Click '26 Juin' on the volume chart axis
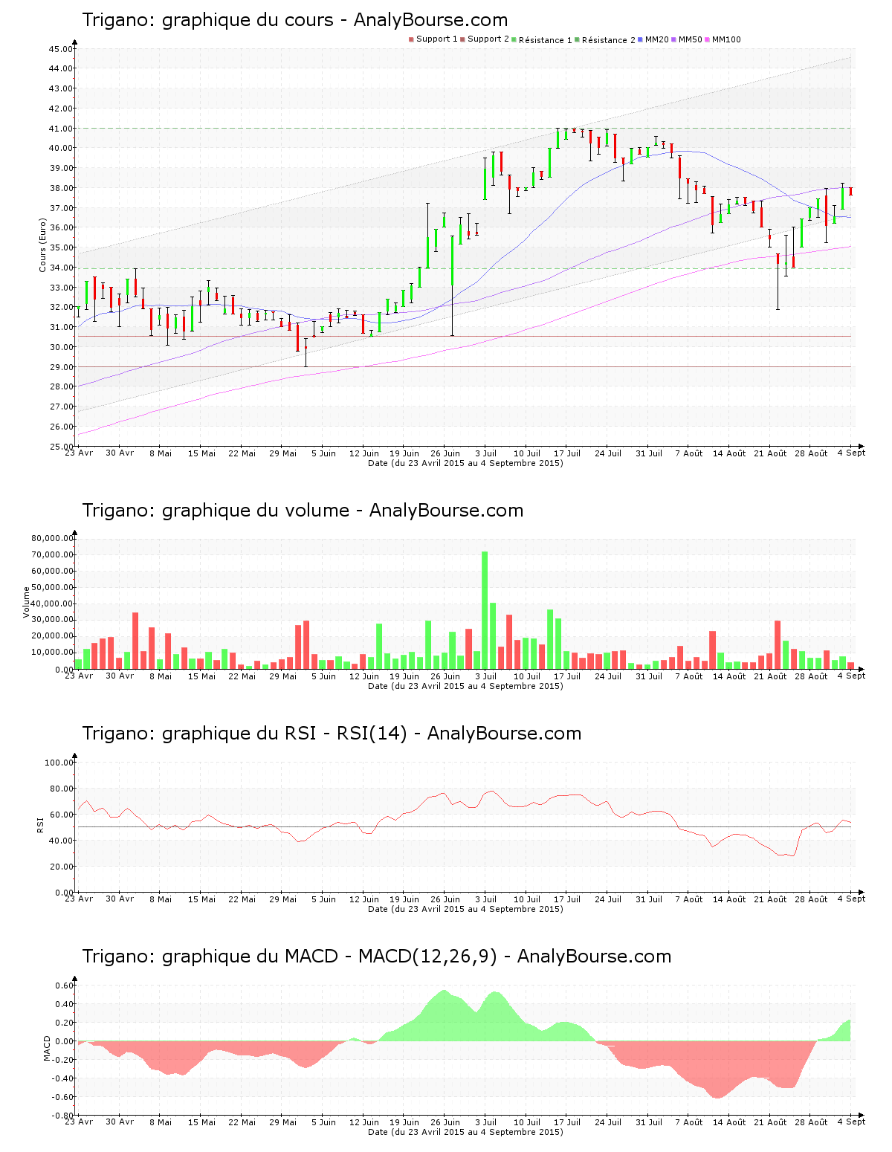892x1152 pixels. [445, 676]
